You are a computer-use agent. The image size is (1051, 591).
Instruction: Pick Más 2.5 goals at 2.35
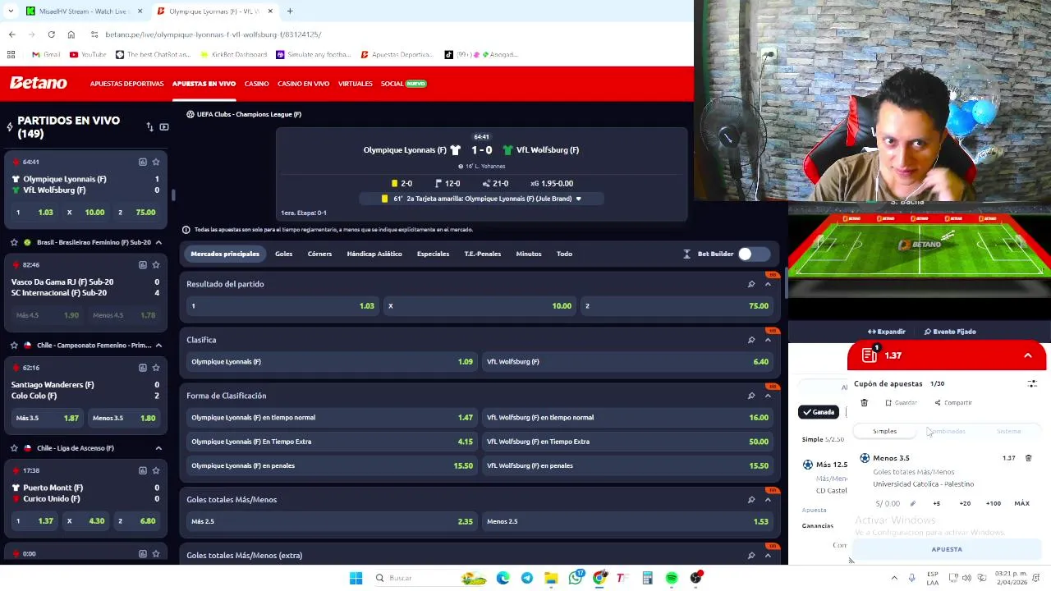point(332,521)
